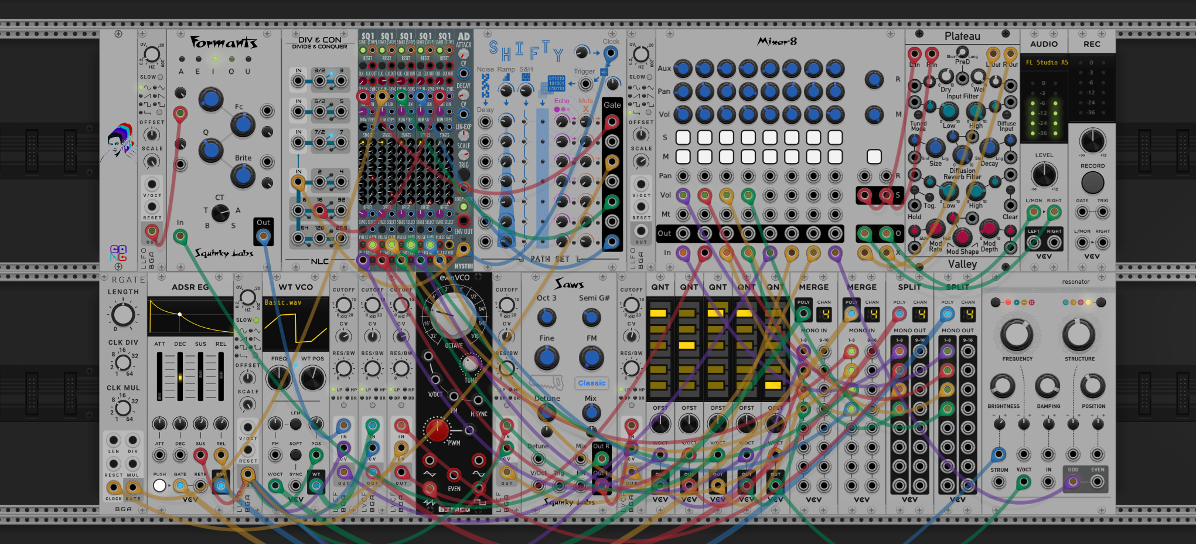Image resolution: width=1196 pixels, height=544 pixels.
Task: Click the left polyphony button on resonator
Action: tap(995, 302)
